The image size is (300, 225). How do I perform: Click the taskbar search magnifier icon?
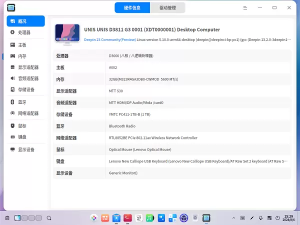tap(49, 218)
